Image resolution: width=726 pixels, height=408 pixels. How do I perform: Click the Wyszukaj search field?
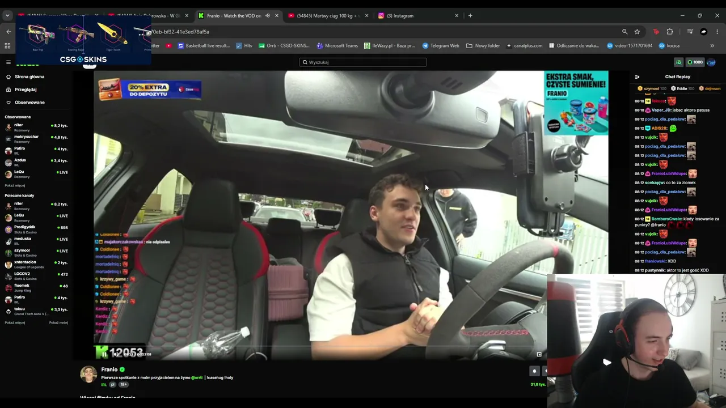[x=363, y=62]
